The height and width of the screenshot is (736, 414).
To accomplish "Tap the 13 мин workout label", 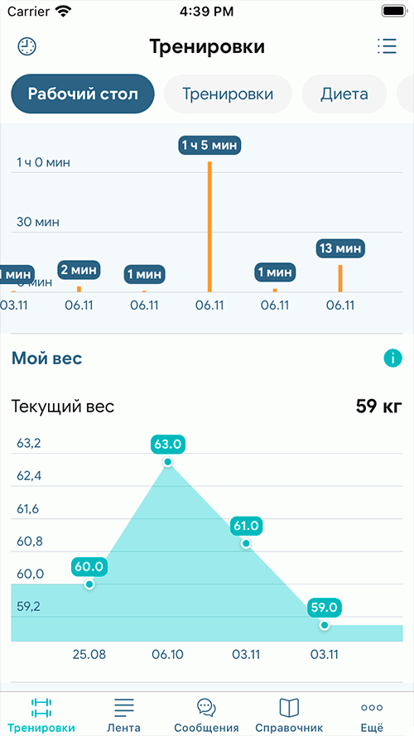I will [341, 248].
